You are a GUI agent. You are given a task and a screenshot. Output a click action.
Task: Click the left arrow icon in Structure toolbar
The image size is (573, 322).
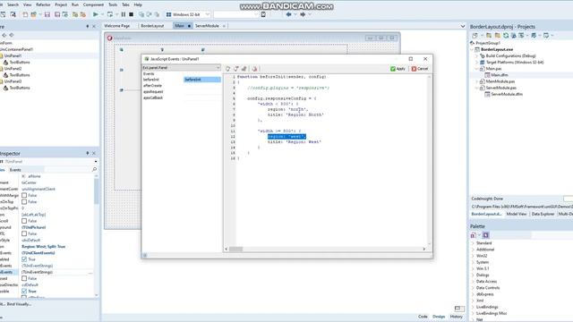(x=4, y=35)
